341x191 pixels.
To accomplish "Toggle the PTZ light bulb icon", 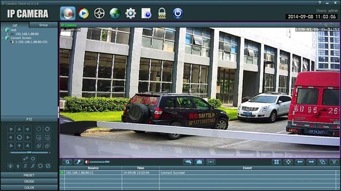I will click(x=18, y=166).
